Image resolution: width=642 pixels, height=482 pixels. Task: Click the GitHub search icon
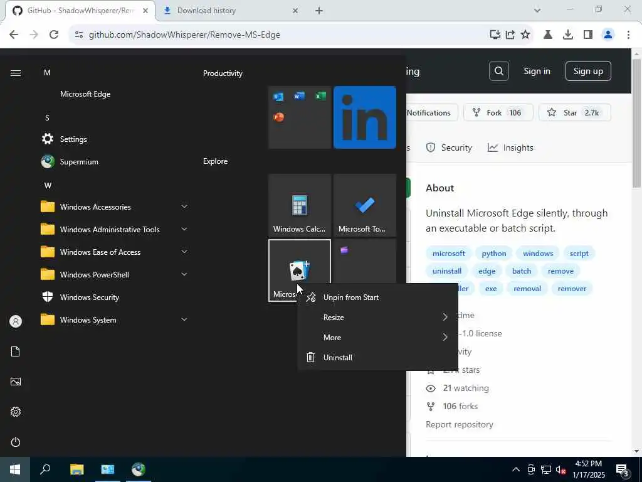498,71
